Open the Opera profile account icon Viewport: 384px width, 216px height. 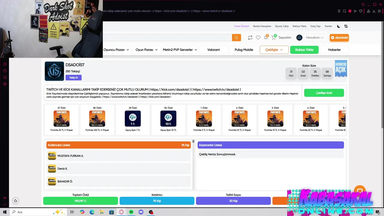point(368,11)
